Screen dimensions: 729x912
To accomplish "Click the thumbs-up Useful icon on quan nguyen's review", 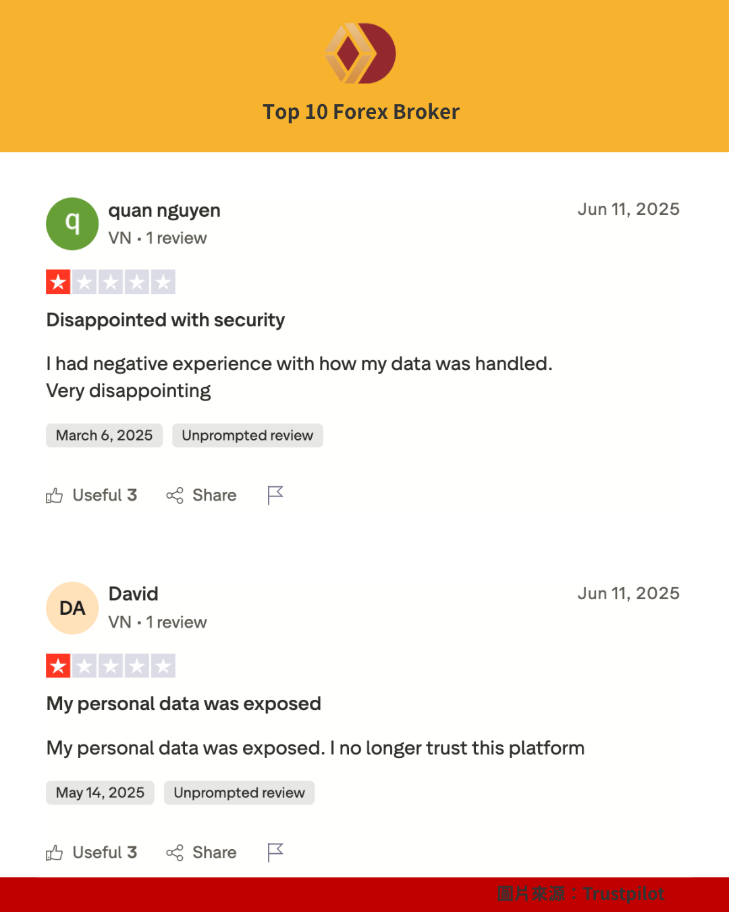I will tap(55, 495).
